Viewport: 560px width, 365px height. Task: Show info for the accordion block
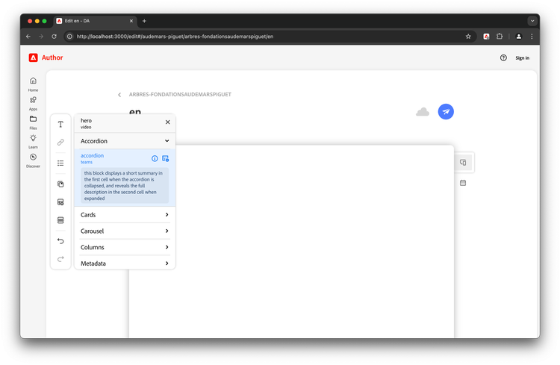(155, 158)
